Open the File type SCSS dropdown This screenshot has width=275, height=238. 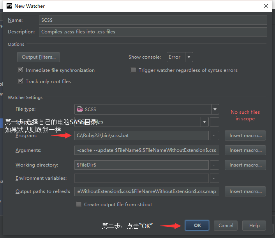coord(147,109)
